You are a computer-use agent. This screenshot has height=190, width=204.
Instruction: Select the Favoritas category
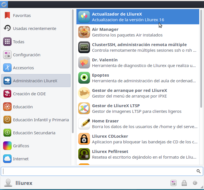[x=22, y=16]
